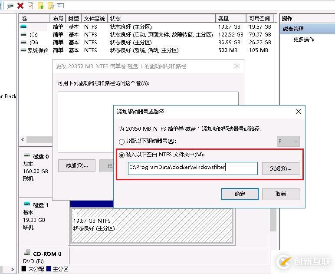Sort by the 类型 column header
This screenshot has height=274, width=335.
tap(74, 18)
